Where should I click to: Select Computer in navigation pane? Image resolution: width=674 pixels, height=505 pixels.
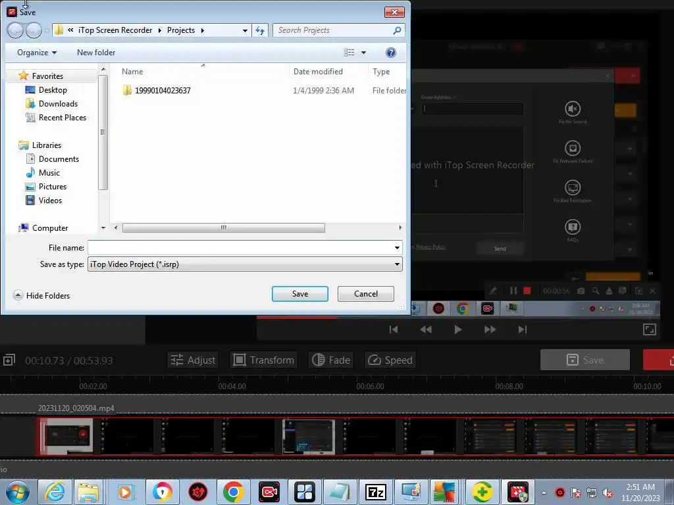coord(50,228)
